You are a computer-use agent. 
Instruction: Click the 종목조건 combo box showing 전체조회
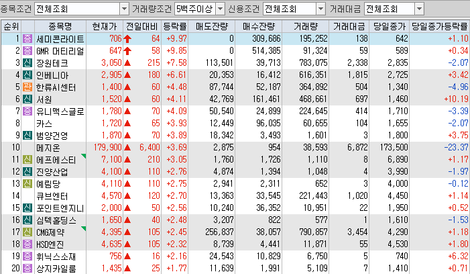(x=82, y=9)
